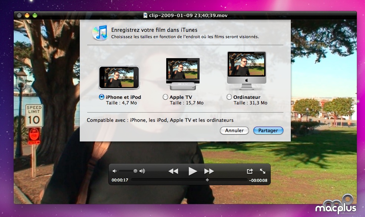
Task: Click the Apple TV device thumbnail
Action: (x=183, y=74)
